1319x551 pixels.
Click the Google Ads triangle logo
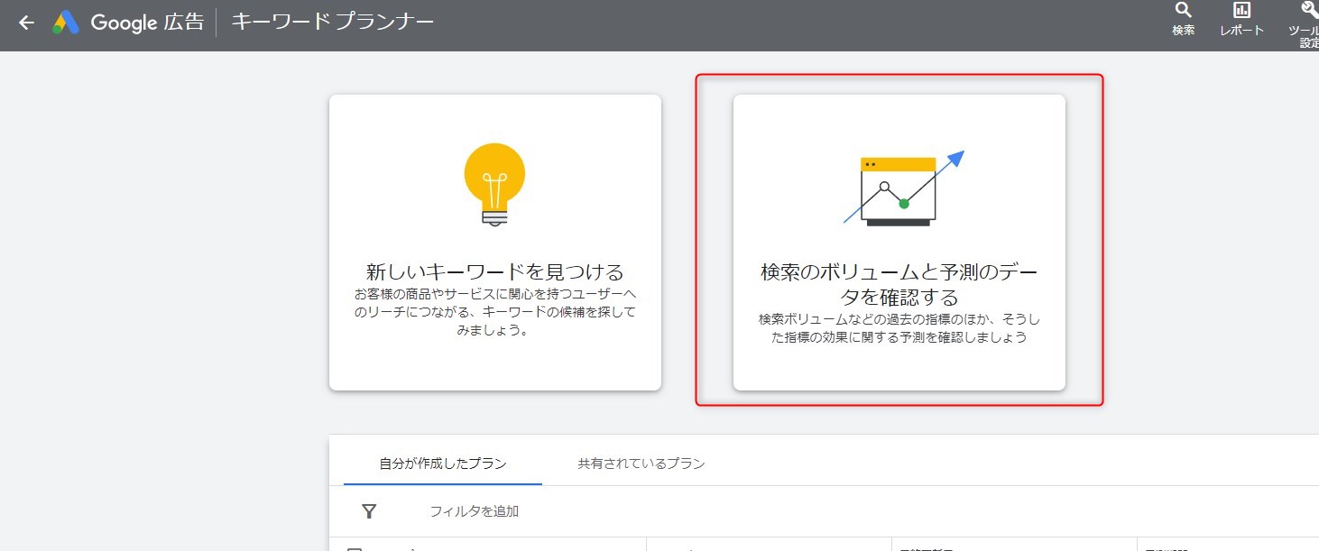click(x=66, y=23)
